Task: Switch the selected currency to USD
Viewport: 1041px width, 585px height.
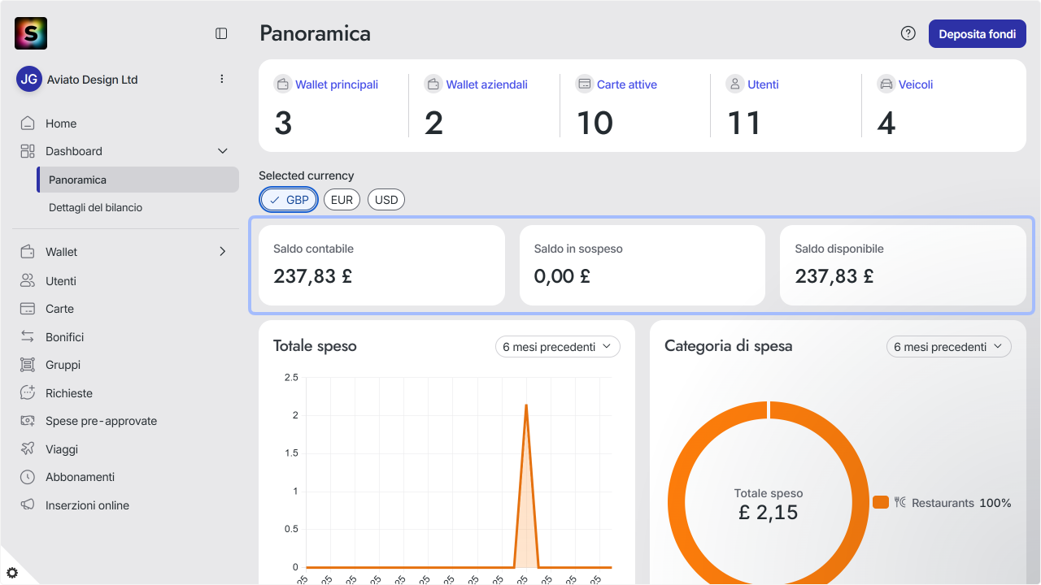Action: pyautogui.click(x=386, y=200)
